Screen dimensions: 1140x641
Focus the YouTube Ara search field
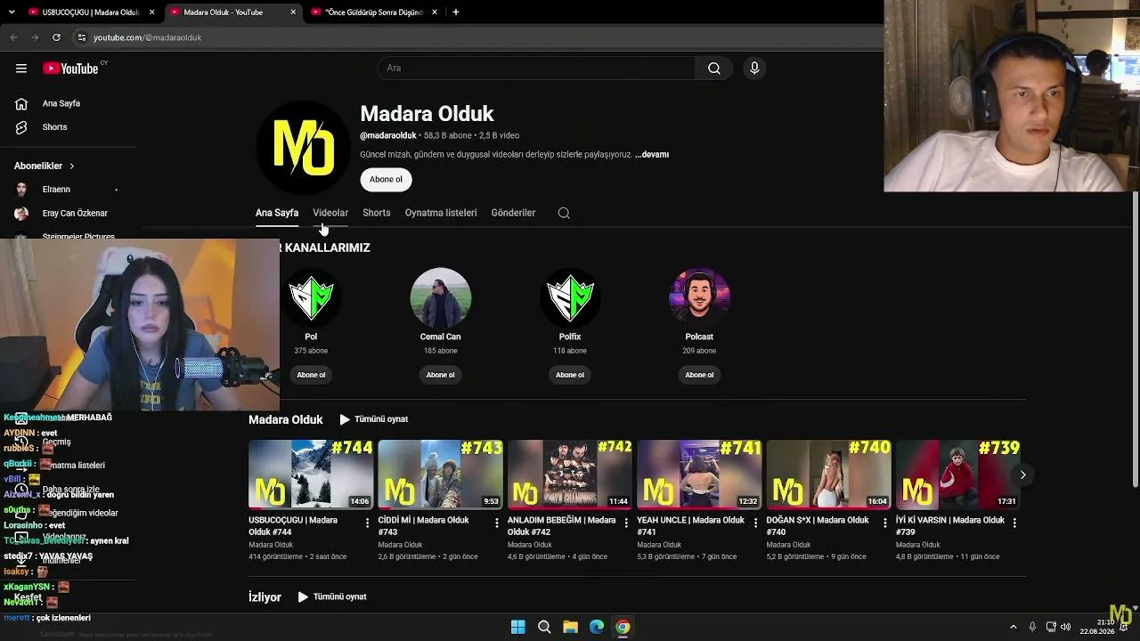pos(537,69)
